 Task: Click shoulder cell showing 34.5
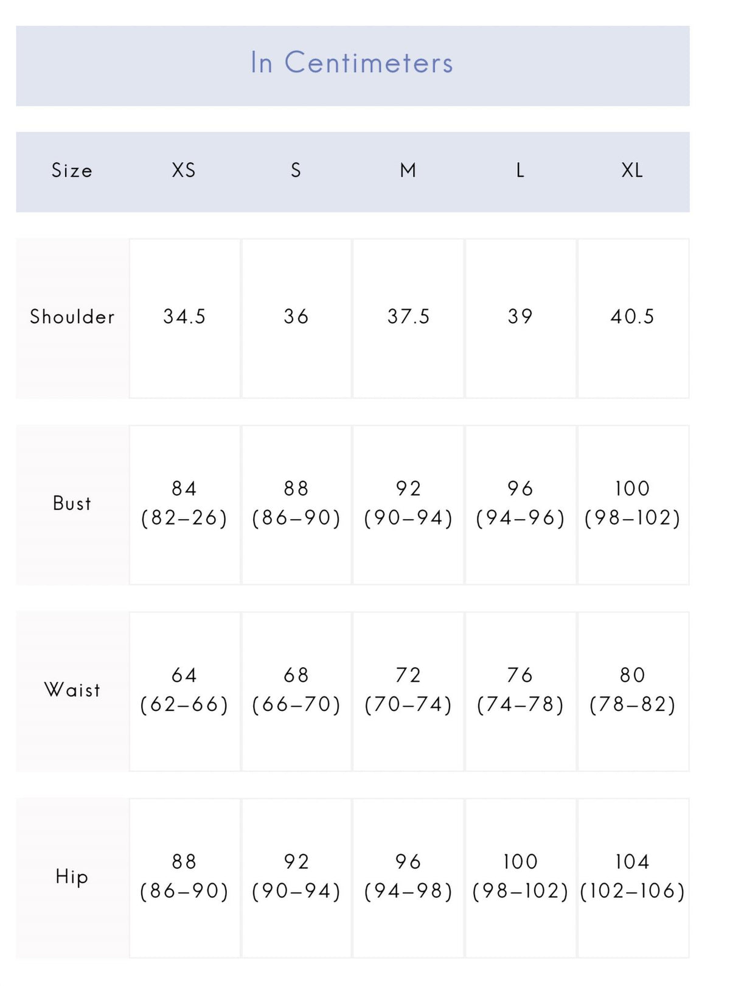pyautogui.click(x=184, y=318)
